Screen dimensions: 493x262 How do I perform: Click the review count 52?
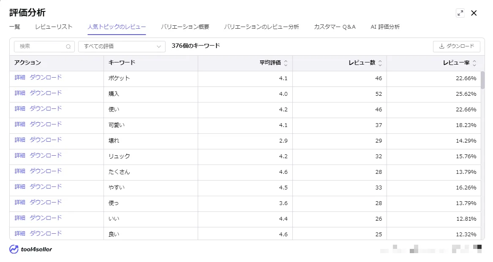click(x=379, y=94)
